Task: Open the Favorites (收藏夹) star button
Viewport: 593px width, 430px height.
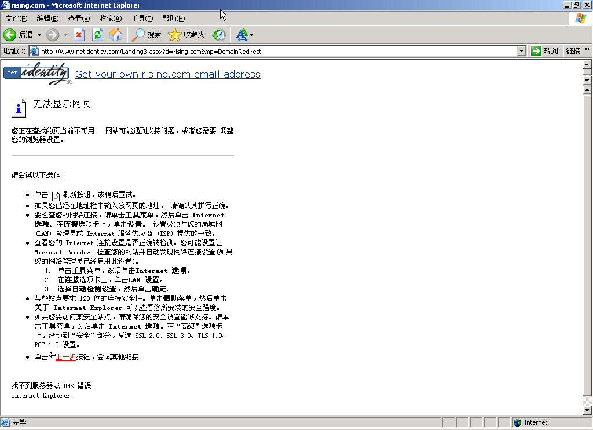Action: click(x=186, y=35)
